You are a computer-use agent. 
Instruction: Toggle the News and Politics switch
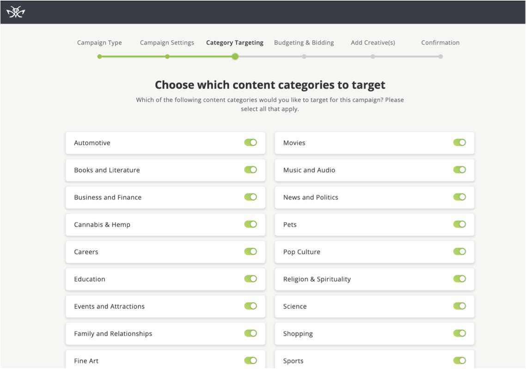[459, 197]
